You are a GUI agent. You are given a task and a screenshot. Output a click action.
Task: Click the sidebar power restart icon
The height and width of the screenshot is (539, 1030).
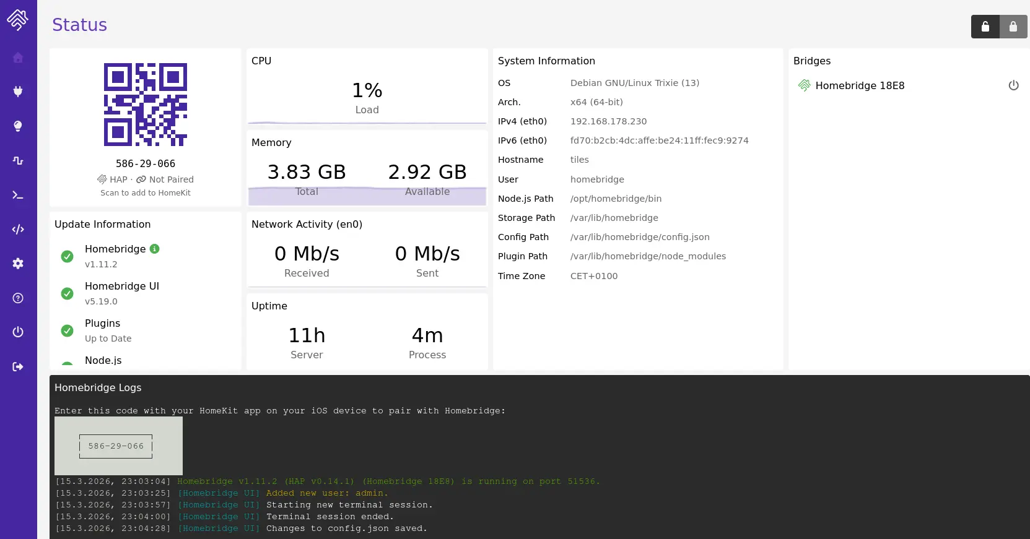18,332
